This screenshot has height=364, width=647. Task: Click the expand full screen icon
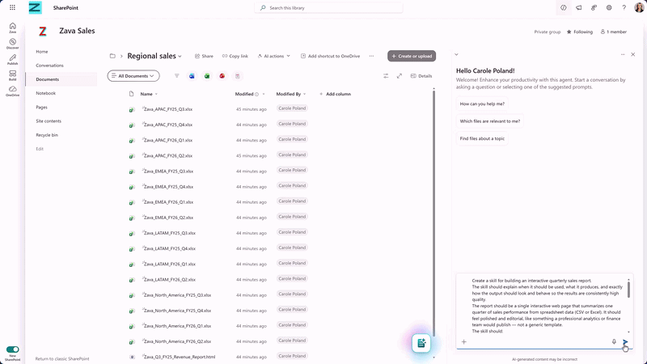click(x=399, y=76)
